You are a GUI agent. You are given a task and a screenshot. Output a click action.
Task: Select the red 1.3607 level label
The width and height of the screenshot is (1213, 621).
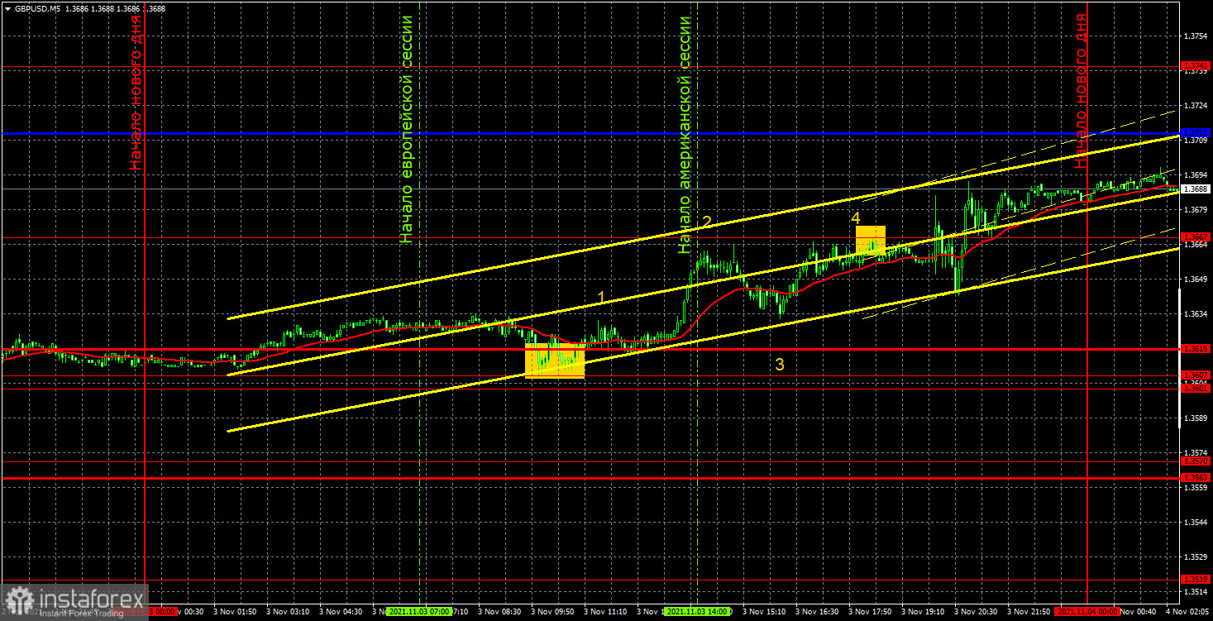coord(1195,375)
